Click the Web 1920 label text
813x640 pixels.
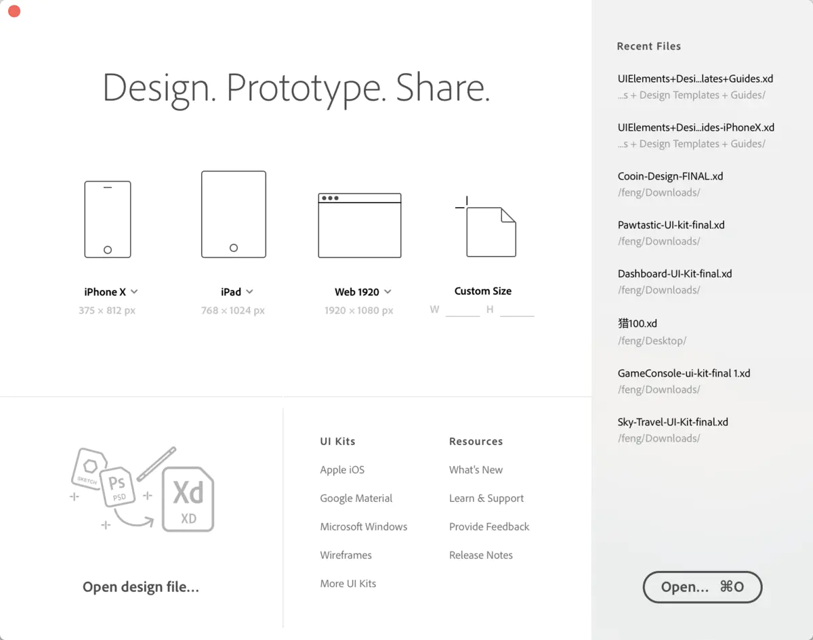(357, 292)
